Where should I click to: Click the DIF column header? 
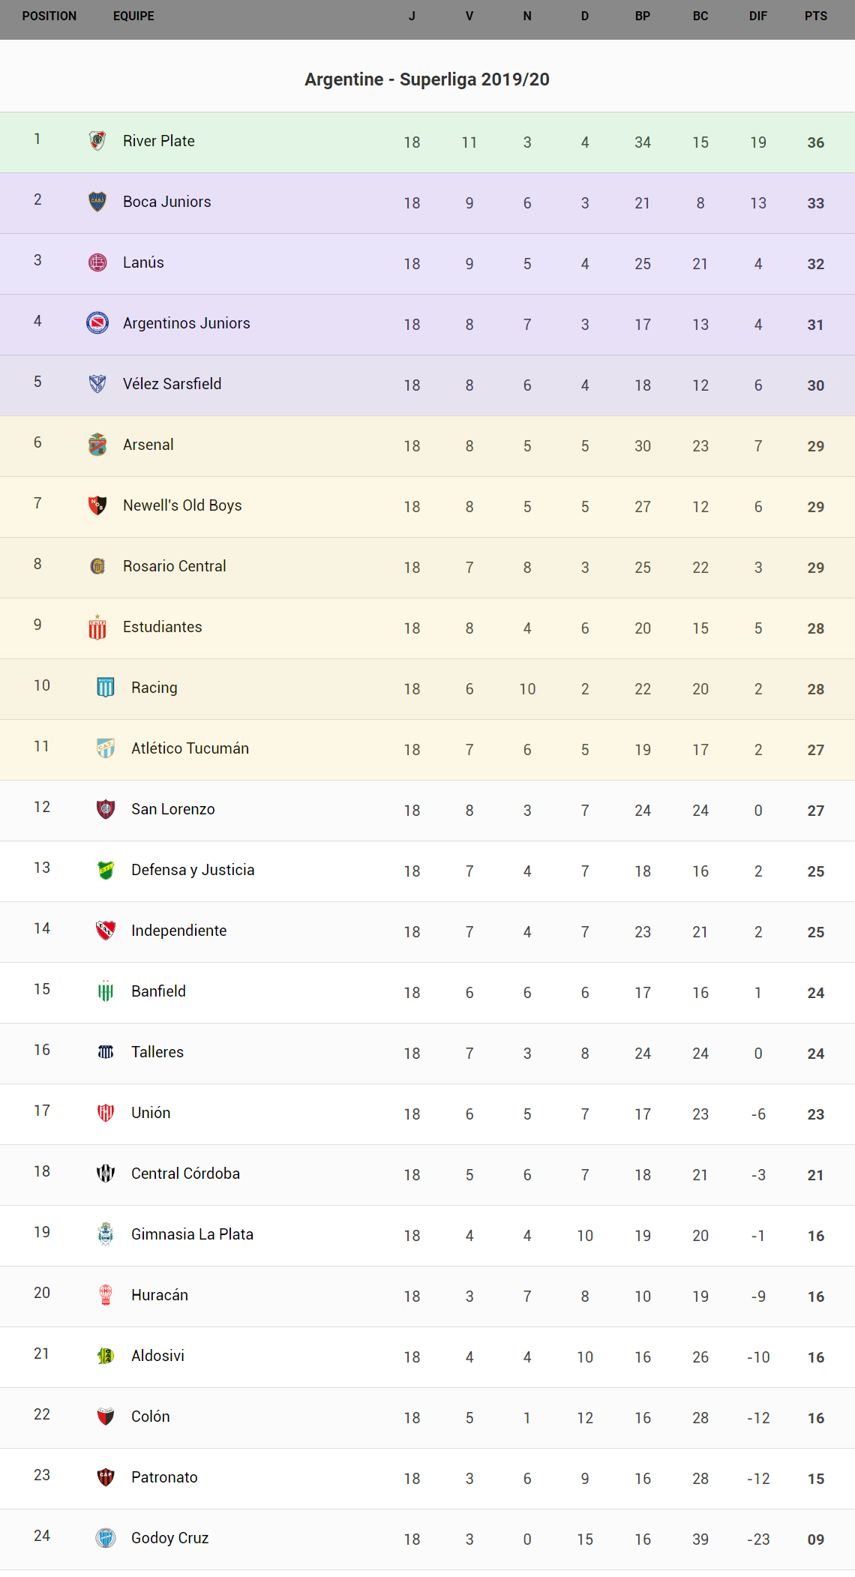click(x=758, y=16)
